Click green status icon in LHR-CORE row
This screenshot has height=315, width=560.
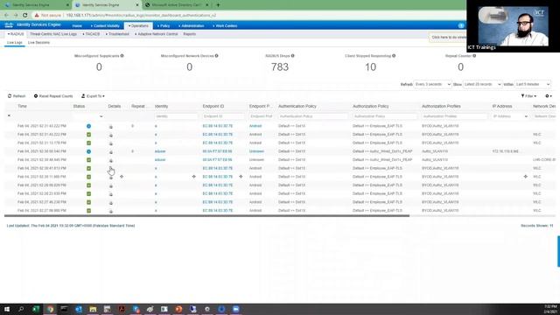[x=88, y=160]
